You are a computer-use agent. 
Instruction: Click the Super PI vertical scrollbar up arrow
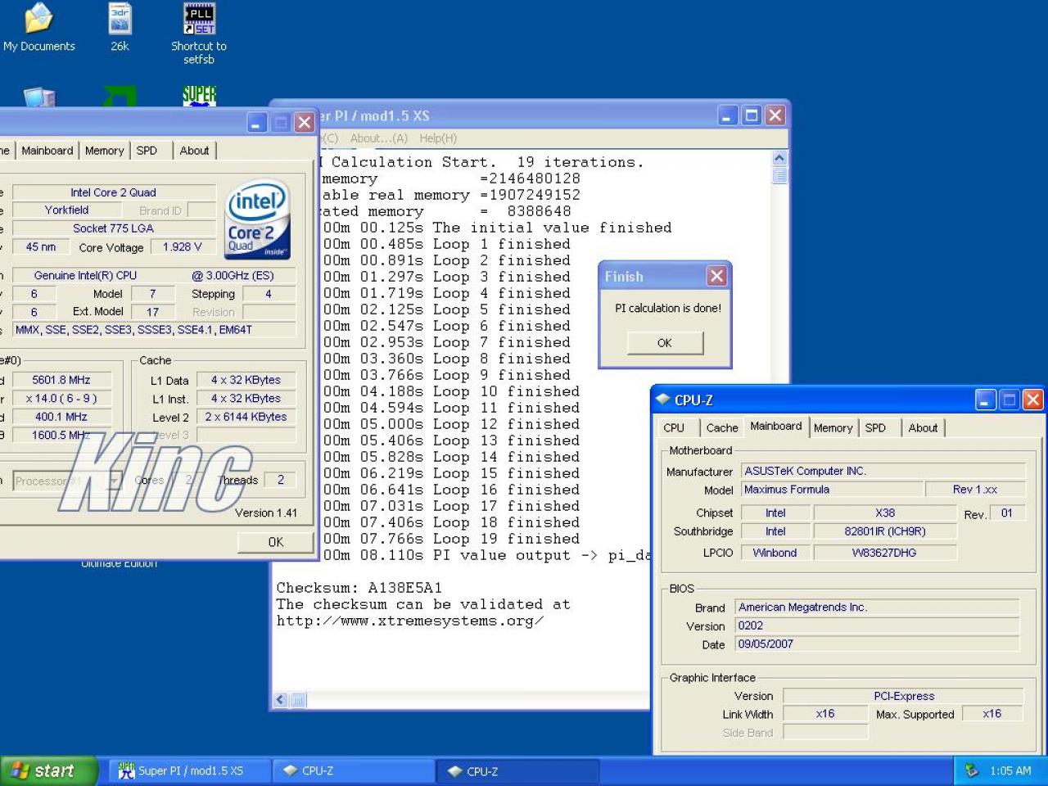[779, 158]
